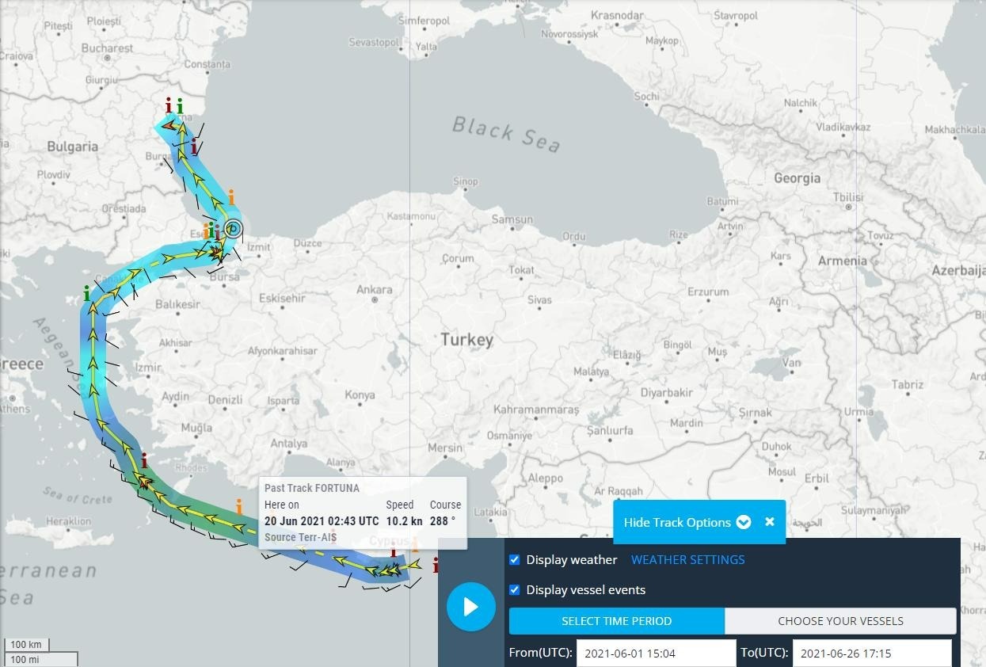Click the To(UTC) date field
Screen dimensions: 986x667
[x=871, y=654]
